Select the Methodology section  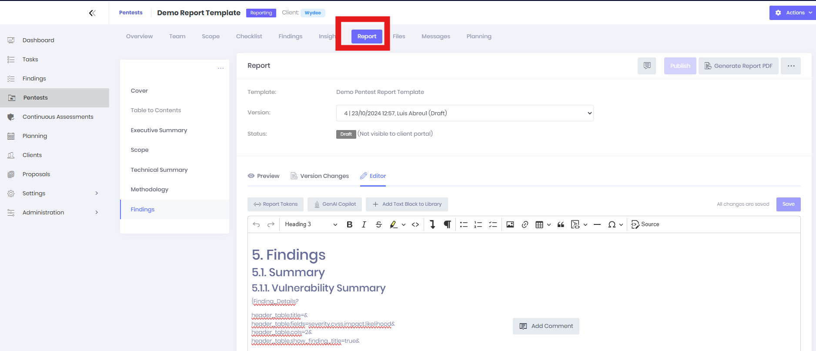[149, 189]
